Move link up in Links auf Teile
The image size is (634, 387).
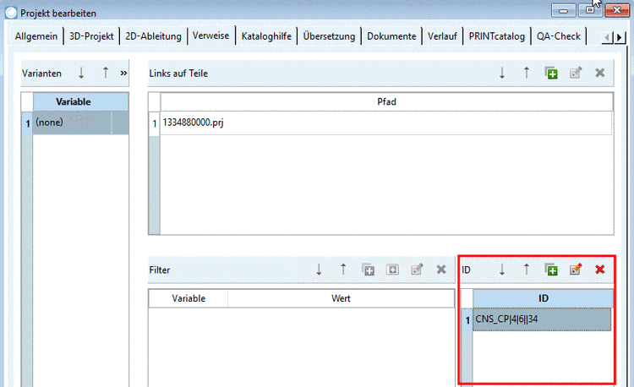coord(526,74)
